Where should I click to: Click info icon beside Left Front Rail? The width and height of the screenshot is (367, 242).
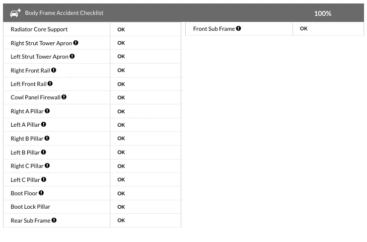(x=50, y=84)
